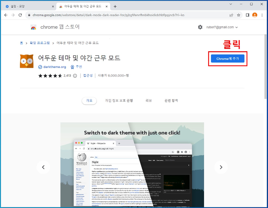
Task: Click the padlock icon in the address bar
Action: point(29,15)
